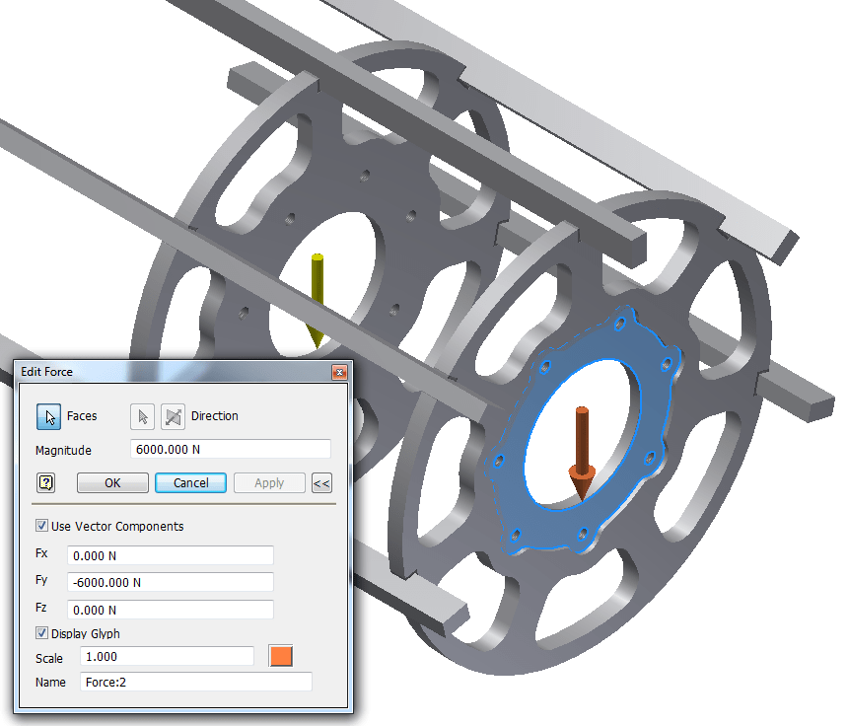The width and height of the screenshot is (848, 726).
Task: Rename Force:2 in the Name field
Action: click(195, 682)
